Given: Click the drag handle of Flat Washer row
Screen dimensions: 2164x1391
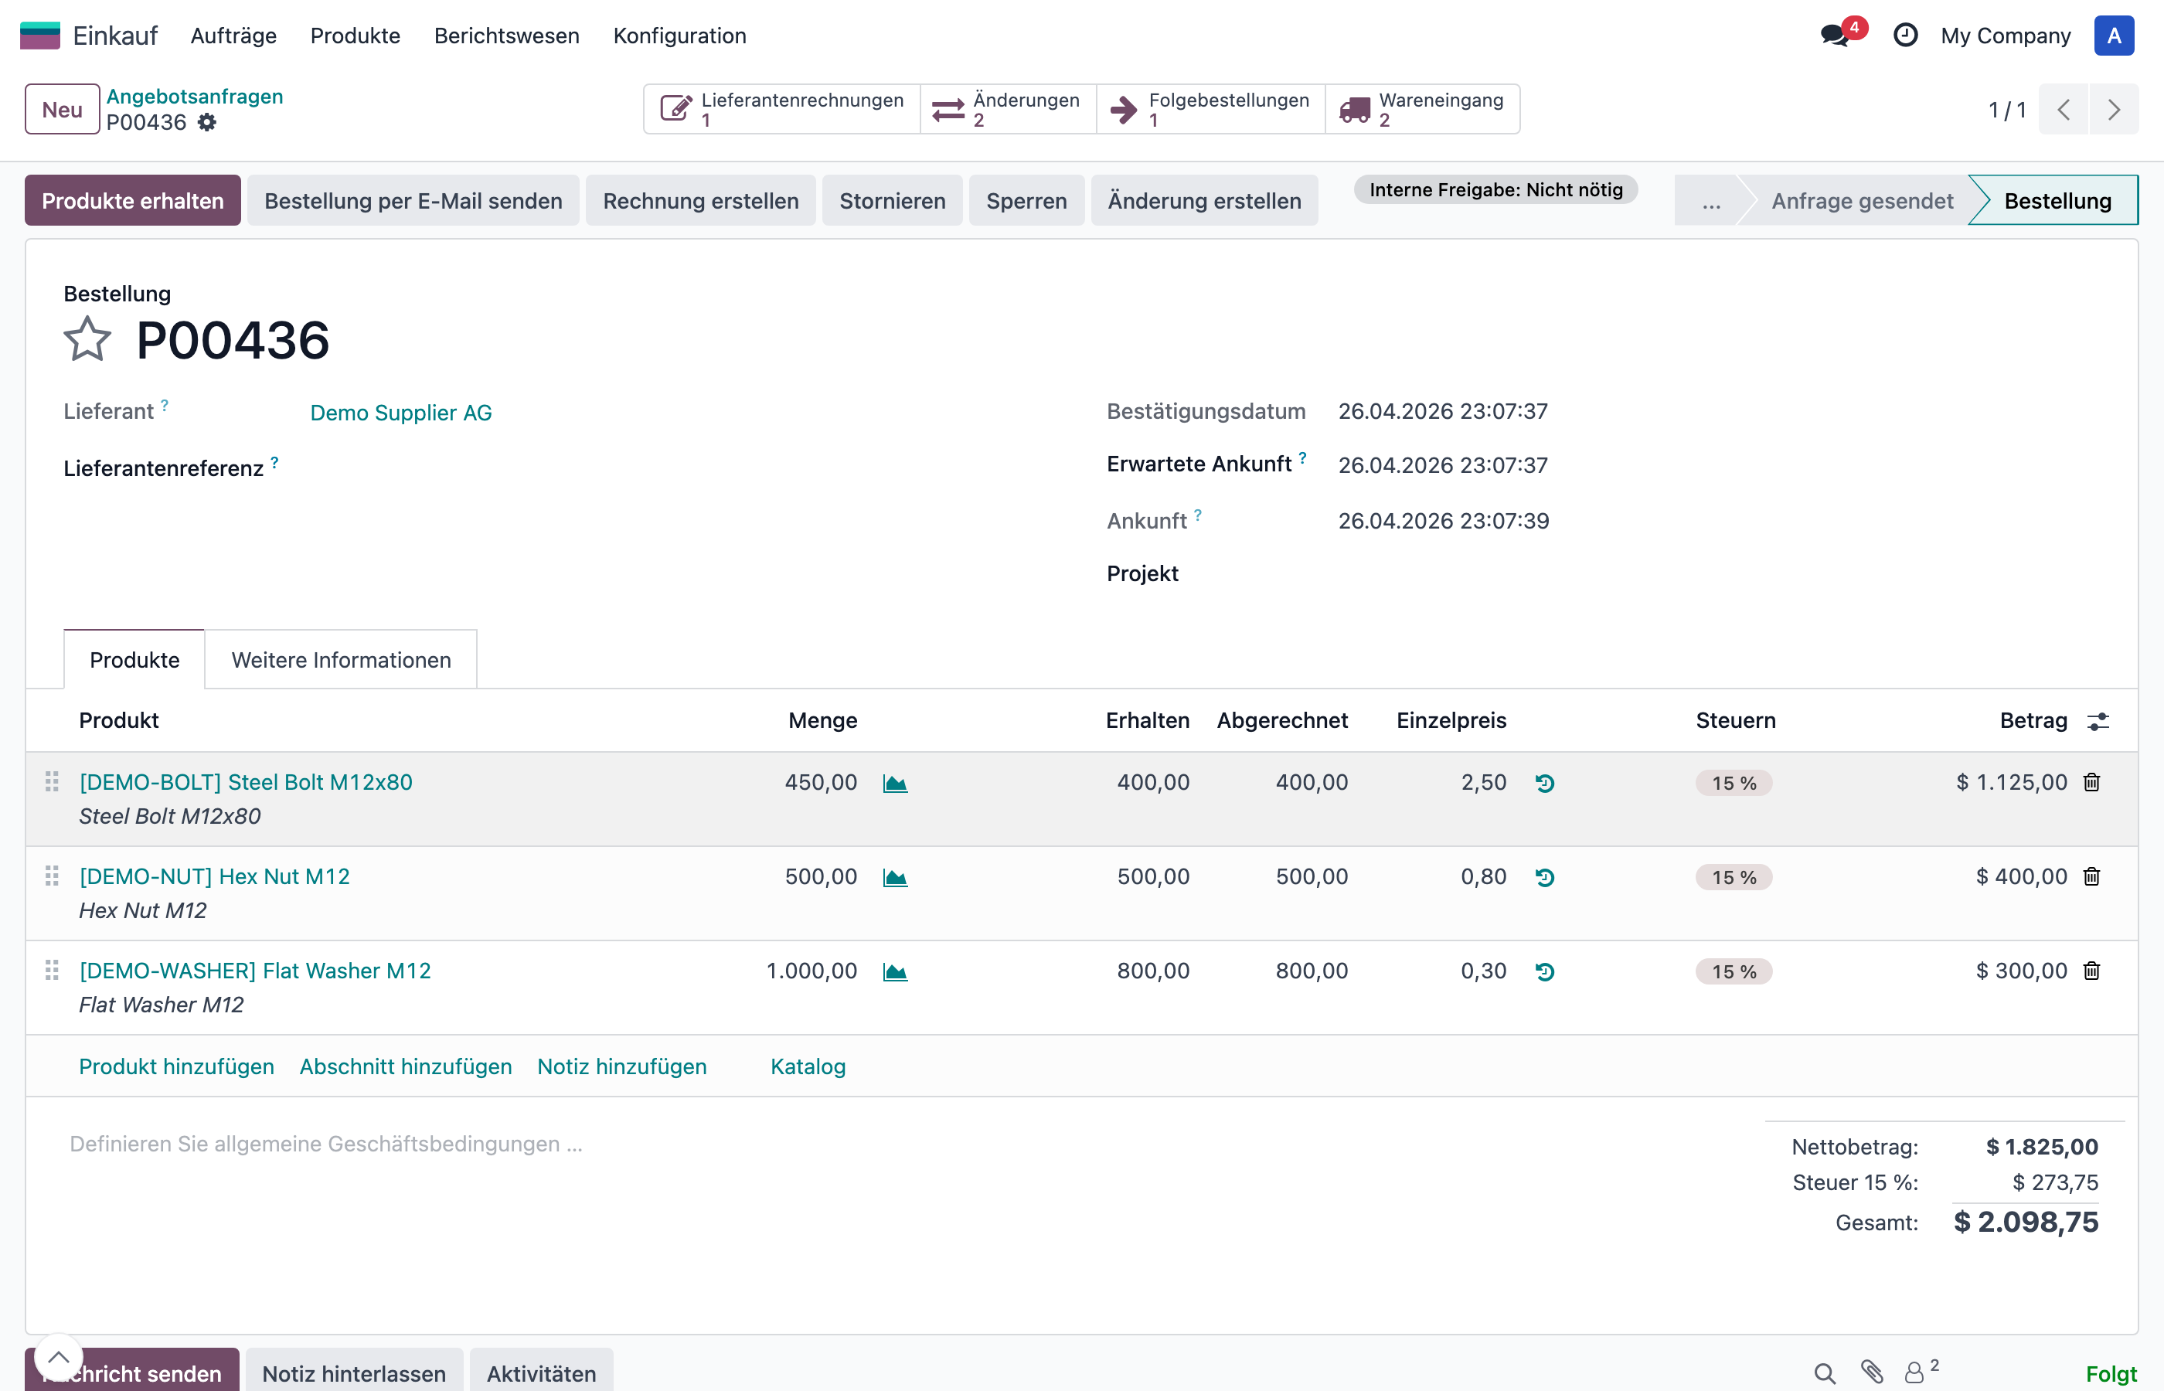Looking at the screenshot, I should click(52, 971).
